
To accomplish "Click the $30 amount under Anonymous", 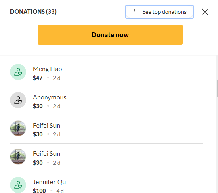I will (x=38, y=106).
